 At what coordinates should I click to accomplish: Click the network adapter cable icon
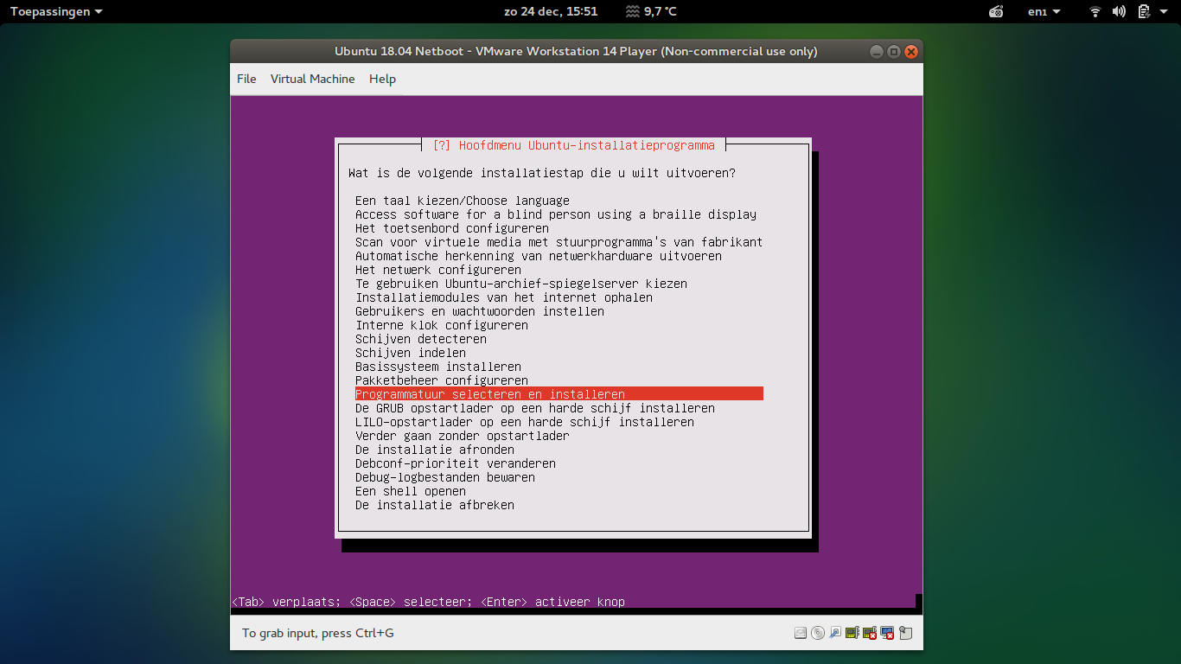835,633
